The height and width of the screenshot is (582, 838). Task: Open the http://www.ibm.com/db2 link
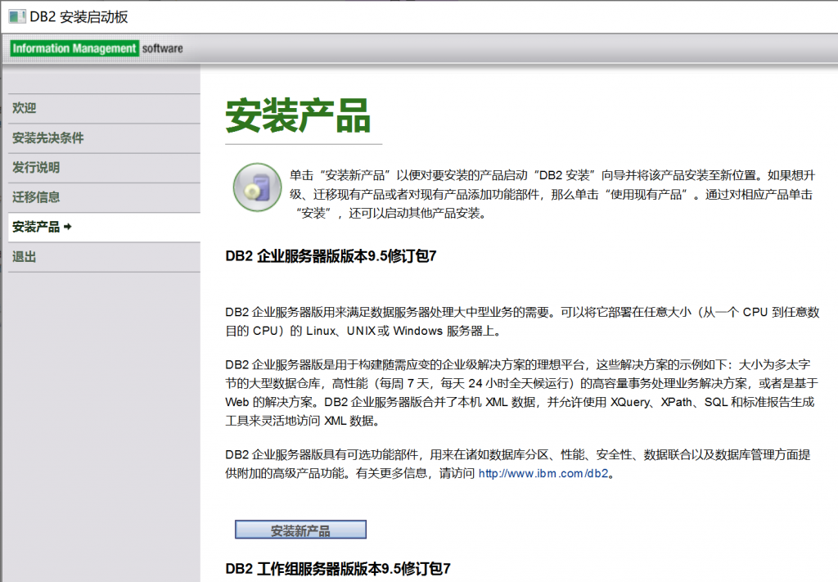click(x=543, y=473)
